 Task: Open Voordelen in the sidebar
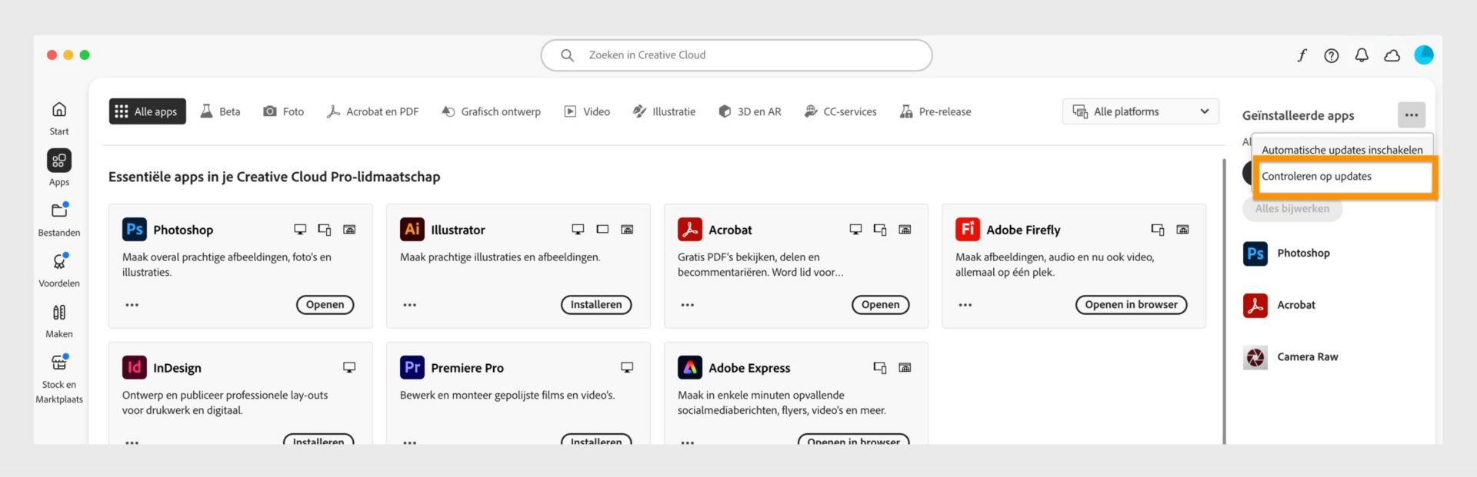click(59, 270)
